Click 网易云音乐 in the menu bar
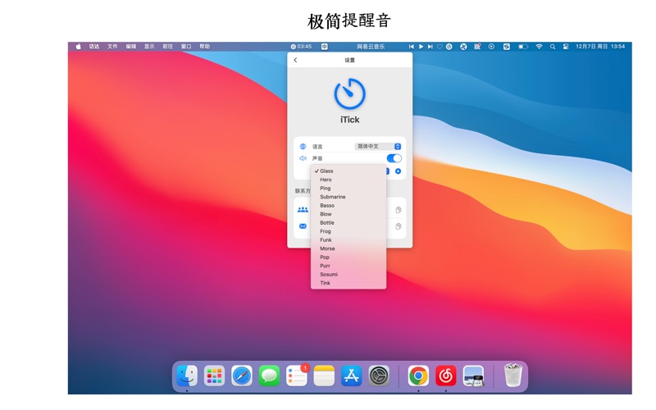 tap(371, 47)
